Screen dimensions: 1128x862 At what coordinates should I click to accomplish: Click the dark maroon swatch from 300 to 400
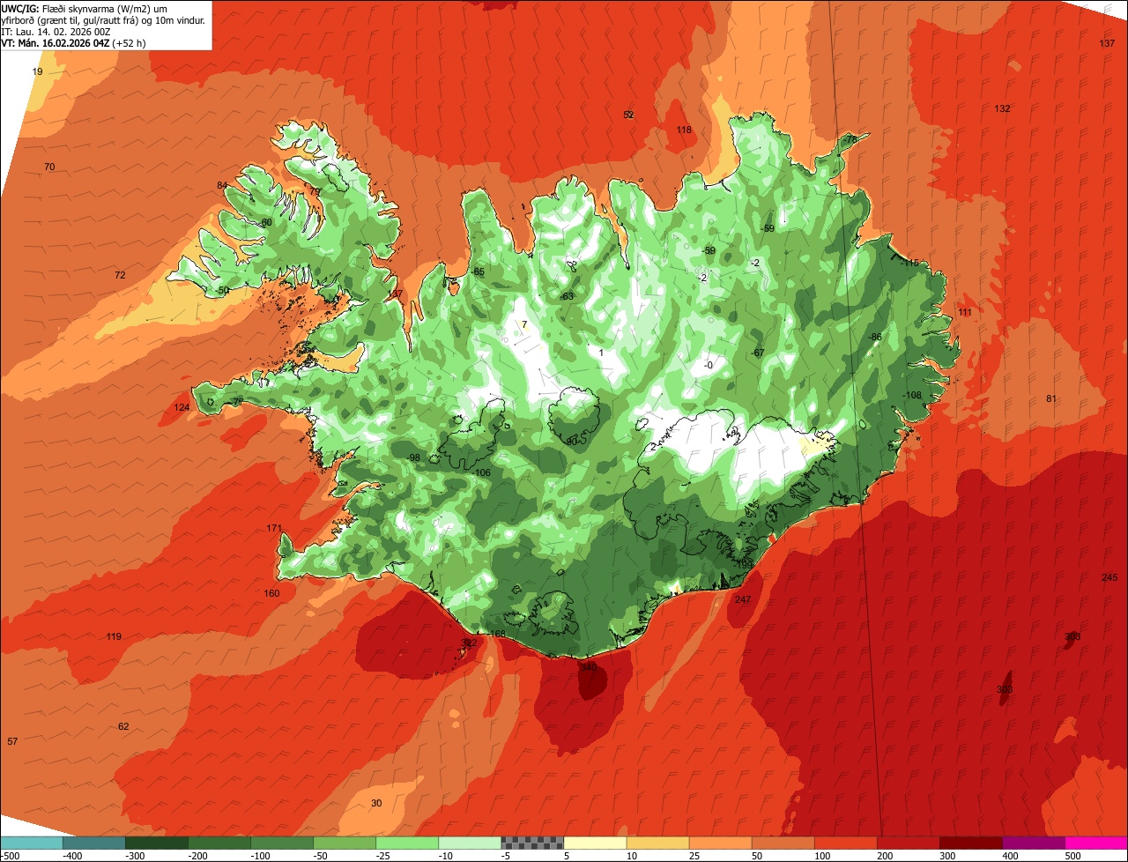coord(970,843)
